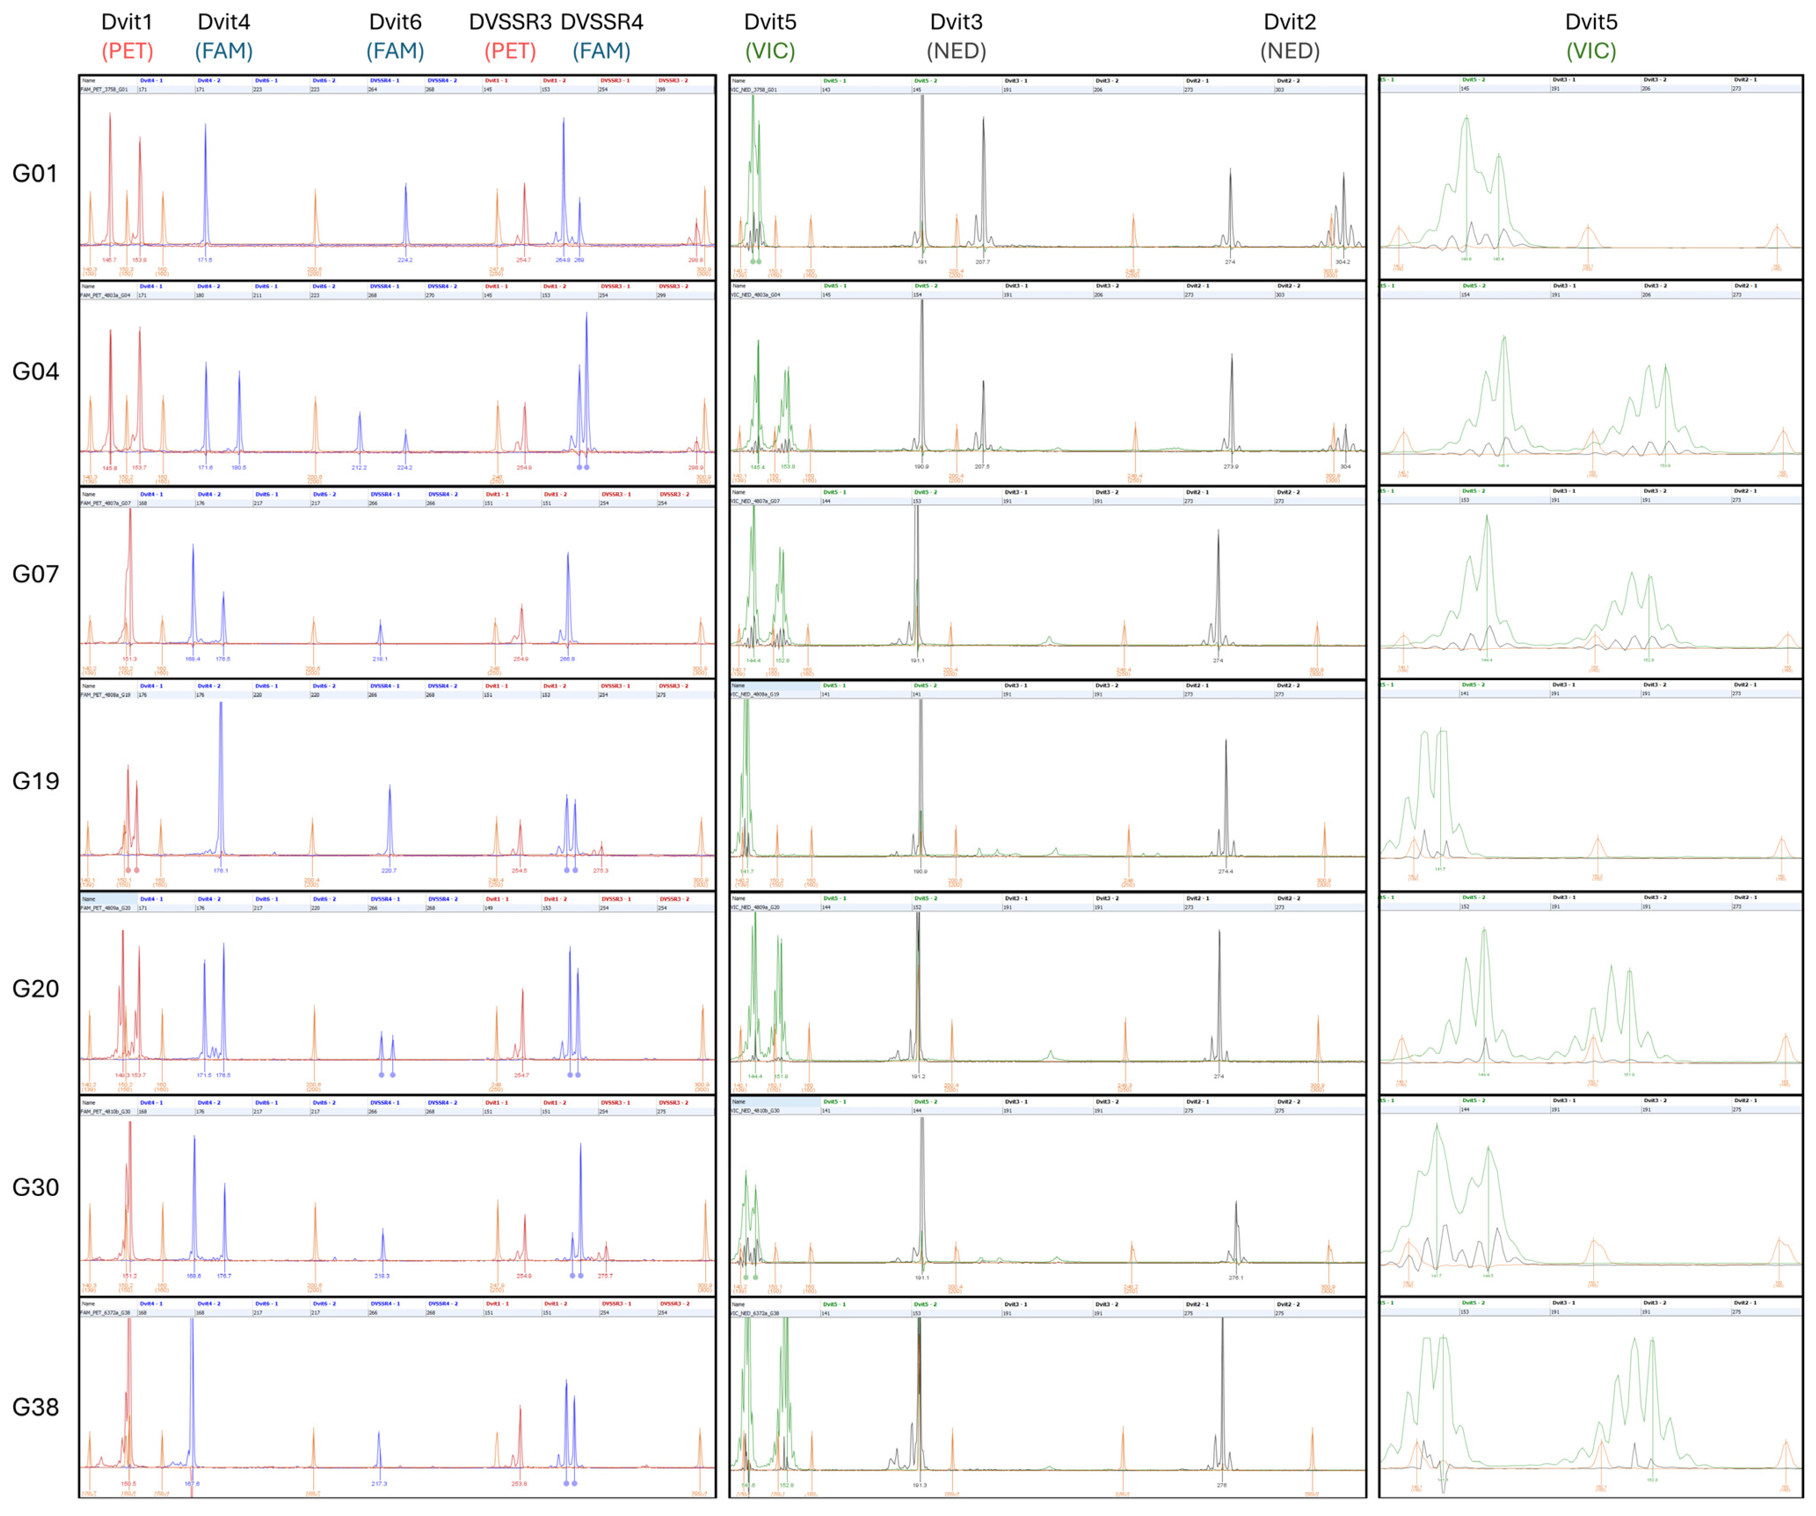The height and width of the screenshot is (1516, 1816).
Task: Click 'DVSSR3 - 2' table header in G01 panel
Action: (x=673, y=80)
